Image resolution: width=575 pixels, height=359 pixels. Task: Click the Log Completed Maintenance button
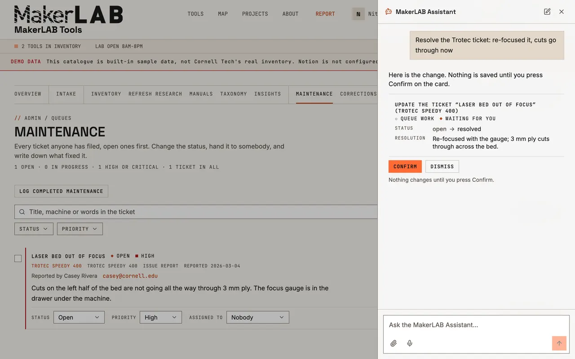tap(61, 191)
